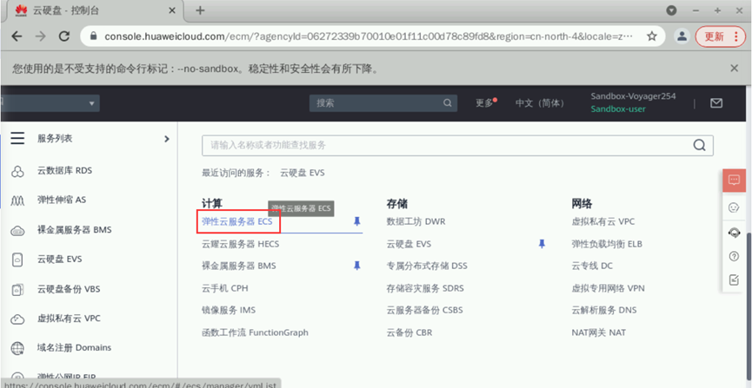Bookmark this page with the star icon

(x=651, y=36)
